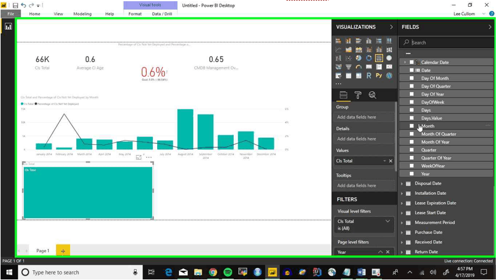Screen dimensions: 497x280
Task: Open the Modeling ribbon tab
Action: click(x=82, y=13)
